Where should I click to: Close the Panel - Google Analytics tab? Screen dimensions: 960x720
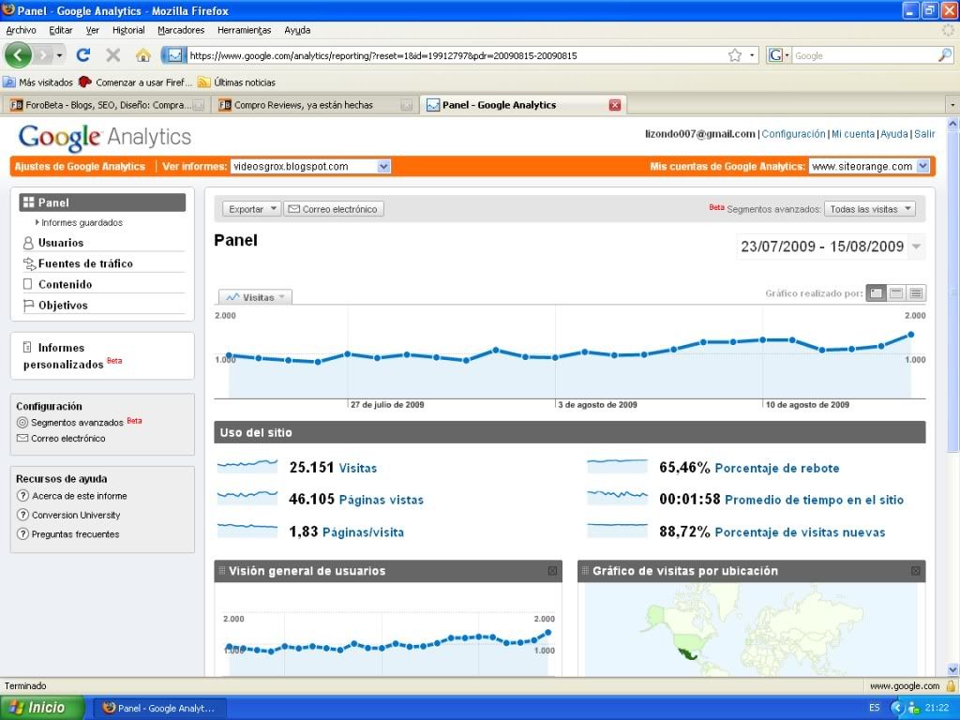pyautogui.click(x=615, y=105)
